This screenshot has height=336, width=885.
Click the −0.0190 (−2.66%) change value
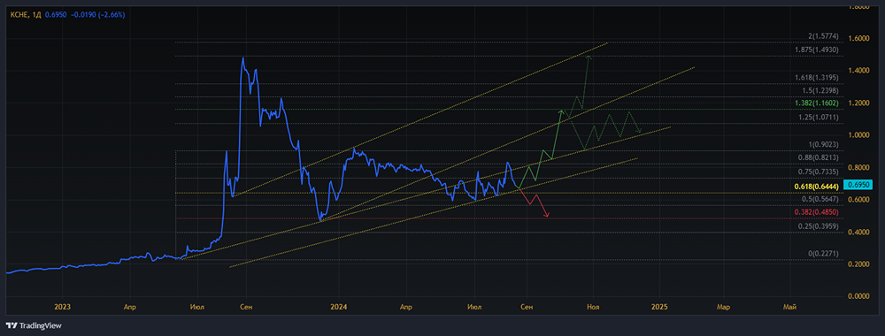point(97,15)
